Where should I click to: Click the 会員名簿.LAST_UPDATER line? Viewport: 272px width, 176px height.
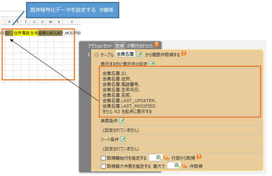click(129, 101)
